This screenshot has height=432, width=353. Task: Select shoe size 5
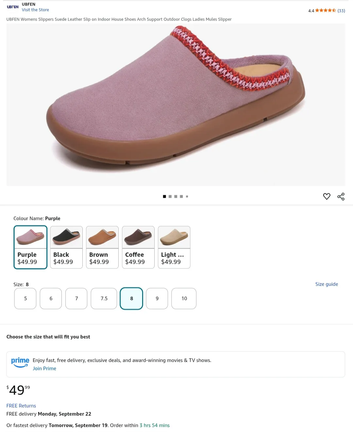click(25, 298)
